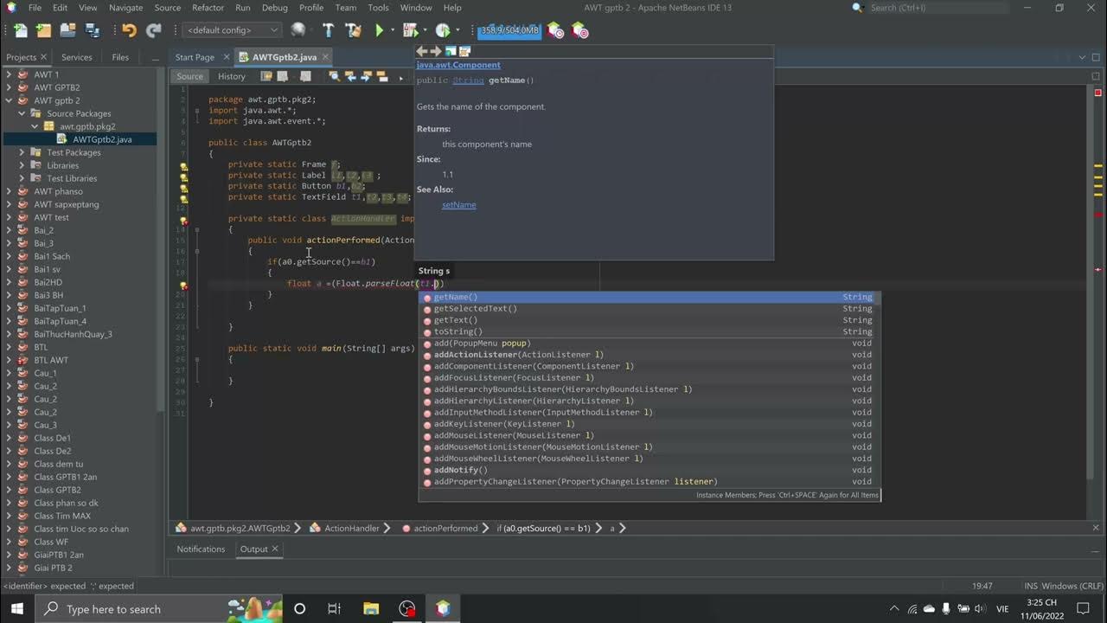Viewport: 1107px width, 623px height.
Task: Open the default config dropdown
Action: click(x=233, y=30)
